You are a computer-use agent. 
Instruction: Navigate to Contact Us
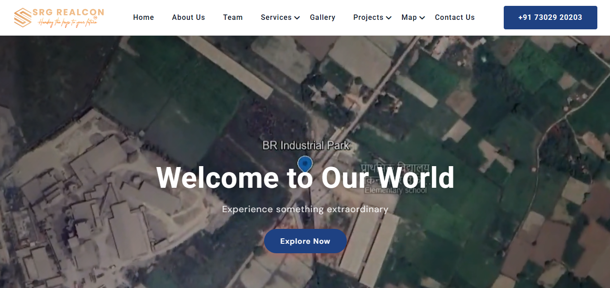click(454, 18)
